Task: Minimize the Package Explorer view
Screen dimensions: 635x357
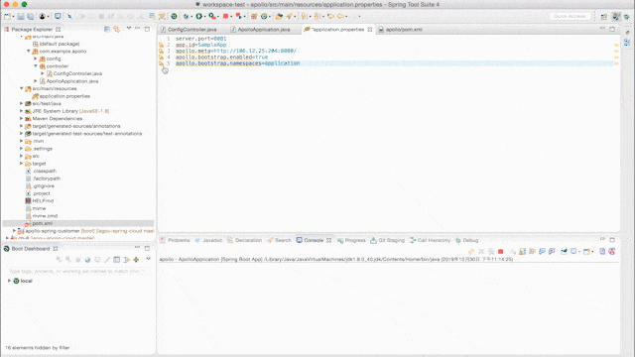Action: 138,29
